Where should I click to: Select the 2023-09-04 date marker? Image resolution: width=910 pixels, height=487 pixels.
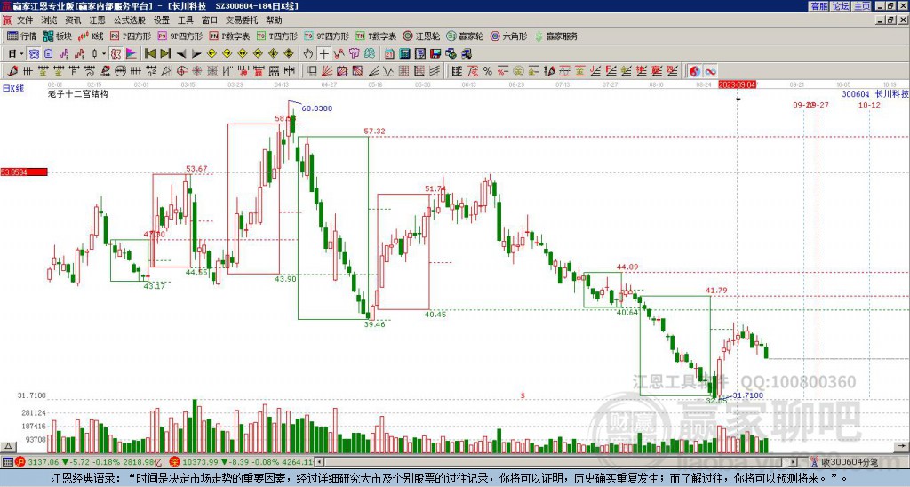click(x=737, y=84)
